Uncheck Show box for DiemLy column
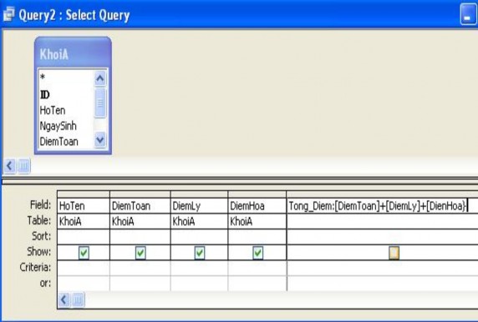Image resolution: width=478 pixels, height=322 pixels. point(200,253)
